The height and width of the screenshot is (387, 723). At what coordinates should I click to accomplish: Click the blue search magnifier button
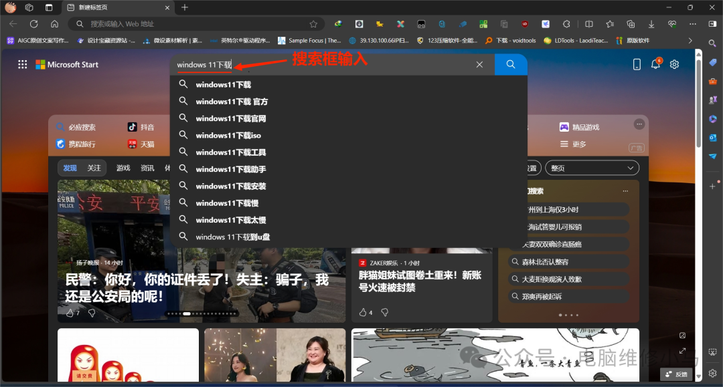tap(510, 64)
